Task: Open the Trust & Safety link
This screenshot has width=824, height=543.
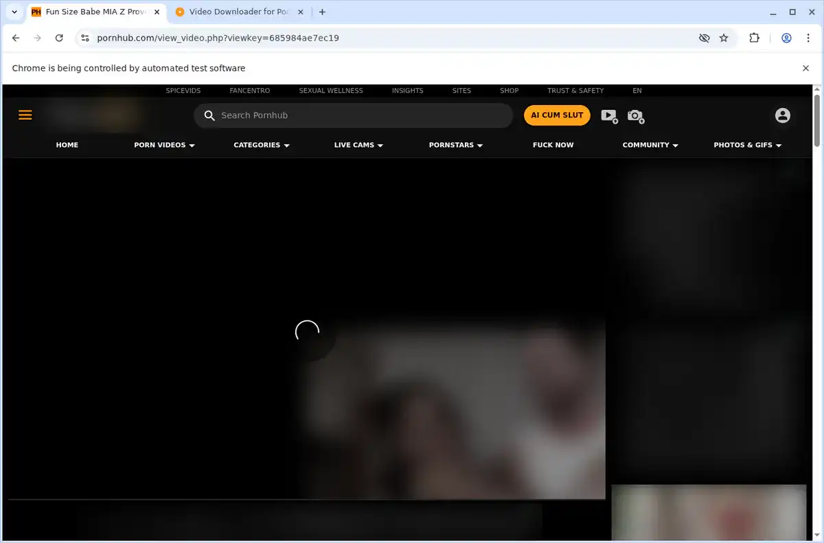Action: click(x=575, y=91)
